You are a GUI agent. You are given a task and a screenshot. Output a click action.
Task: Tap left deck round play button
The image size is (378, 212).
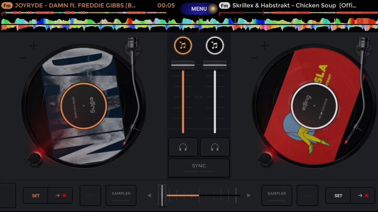click(34, 159)
